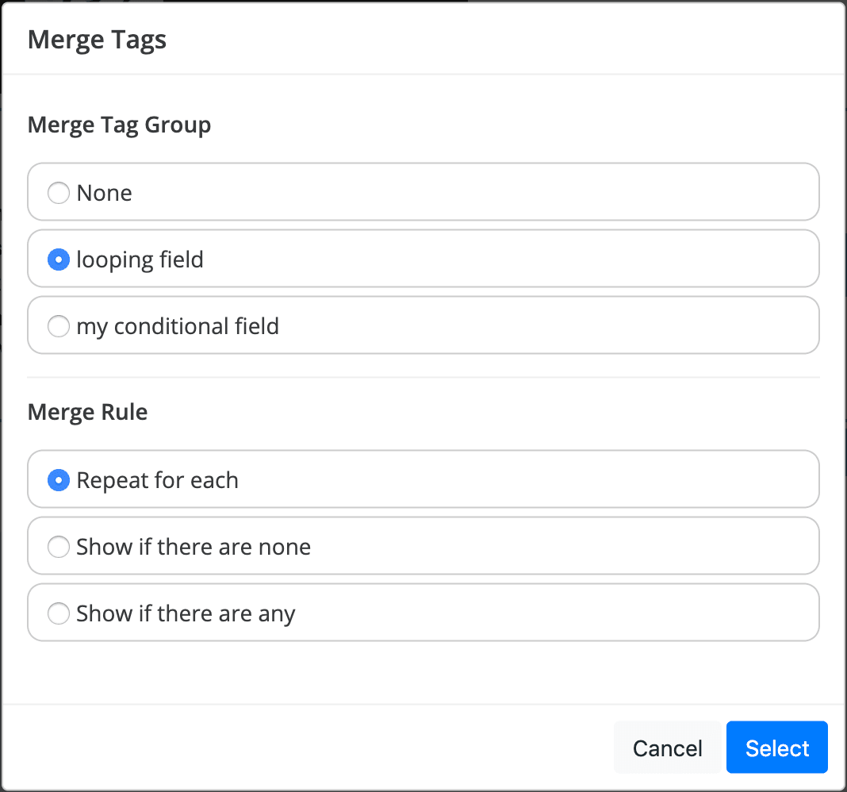Click the "Show if there are none" text
The image size is (847, 792).
[x=194, y=547]
